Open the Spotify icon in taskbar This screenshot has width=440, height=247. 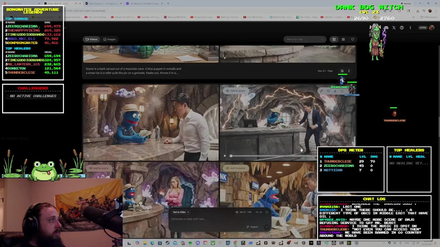point(190,243)
